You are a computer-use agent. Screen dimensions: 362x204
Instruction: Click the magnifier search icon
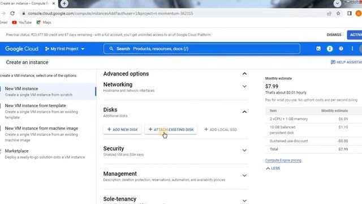click(x=111, y=49)
